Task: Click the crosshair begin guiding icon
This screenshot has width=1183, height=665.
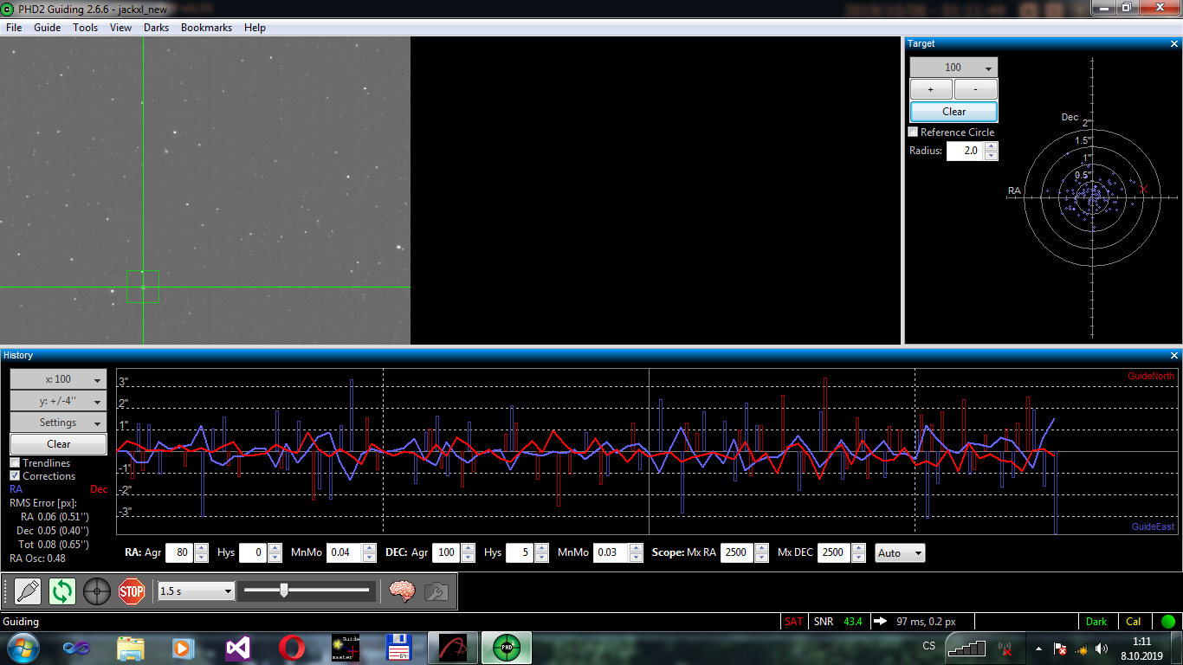Action: click(x=97, y=591)
